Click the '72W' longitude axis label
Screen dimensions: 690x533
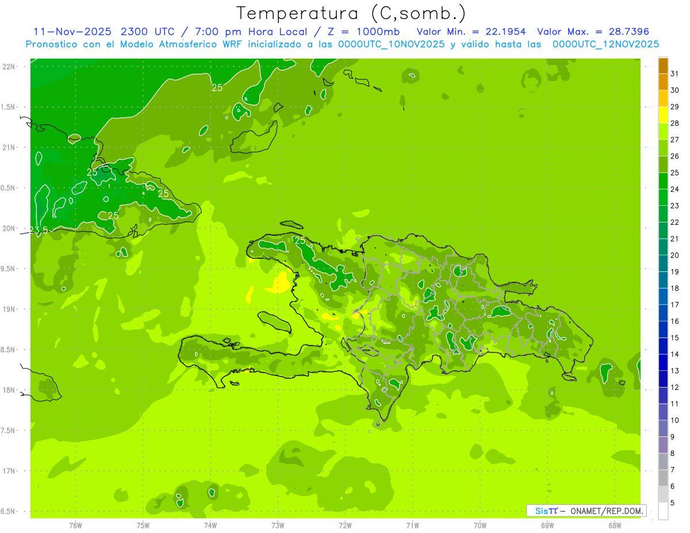[345, 526]
